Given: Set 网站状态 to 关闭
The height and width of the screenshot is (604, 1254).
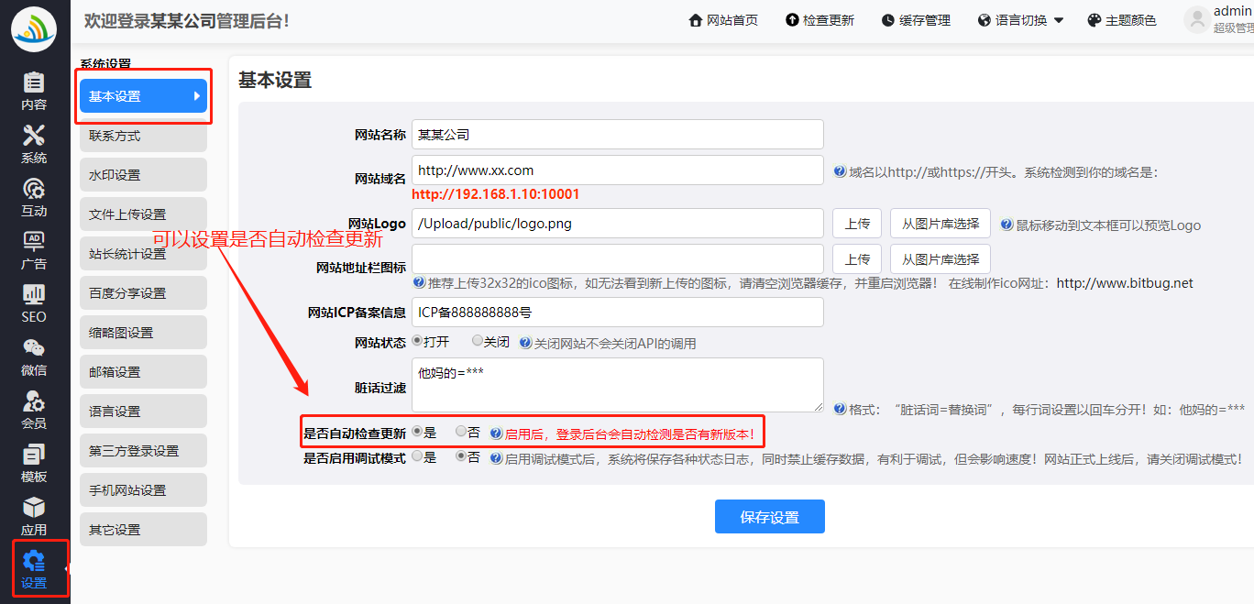Looking at the screenshot, I should tap(478, 341).
